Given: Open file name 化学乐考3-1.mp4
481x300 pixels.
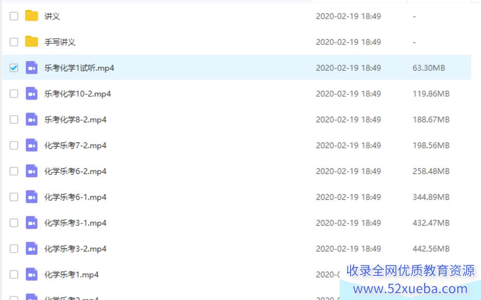Looking at the screenshot, I should (x=75, y=223).
